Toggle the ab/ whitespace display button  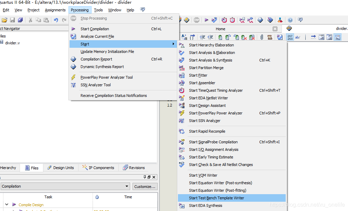point(298,37)
